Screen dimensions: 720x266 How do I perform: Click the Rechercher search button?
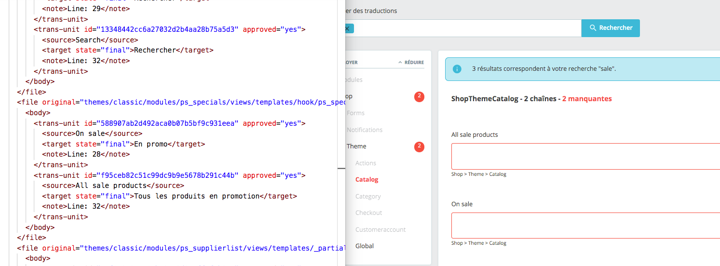pos(611,28)
